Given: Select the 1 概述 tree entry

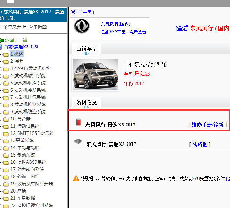Looking at the screenshot, I should (17, 54).
